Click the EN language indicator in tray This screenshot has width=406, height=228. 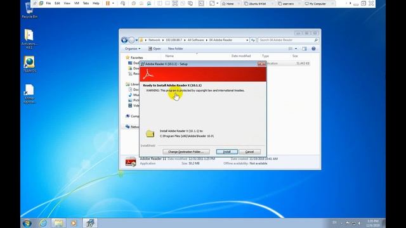(x=334, y=222)
